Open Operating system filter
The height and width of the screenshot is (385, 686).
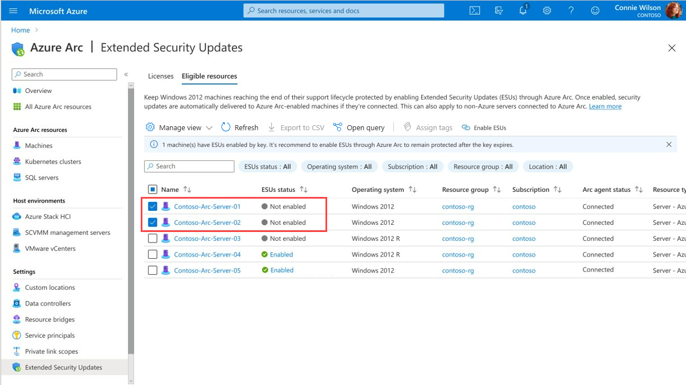pos(339,166)
